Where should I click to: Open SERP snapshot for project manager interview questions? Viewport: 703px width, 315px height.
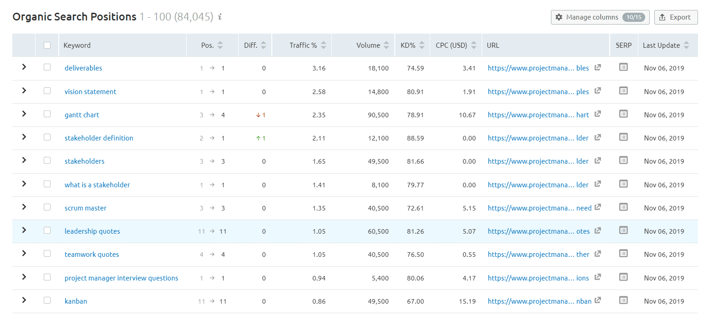(623, 277)
